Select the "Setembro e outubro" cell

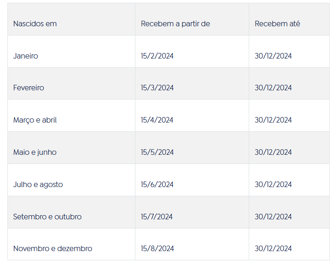coord(47,217)
